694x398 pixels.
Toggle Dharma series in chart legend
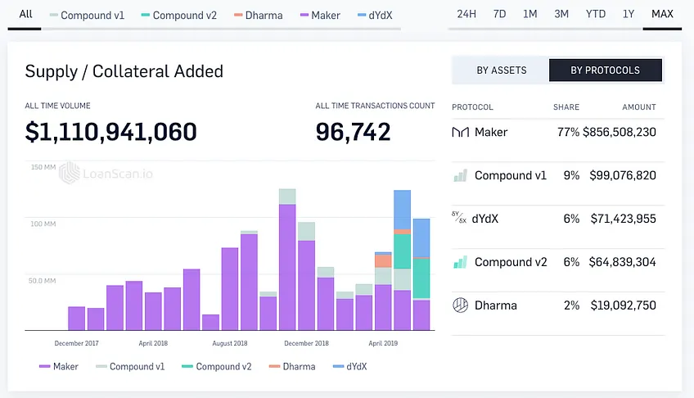292,367
